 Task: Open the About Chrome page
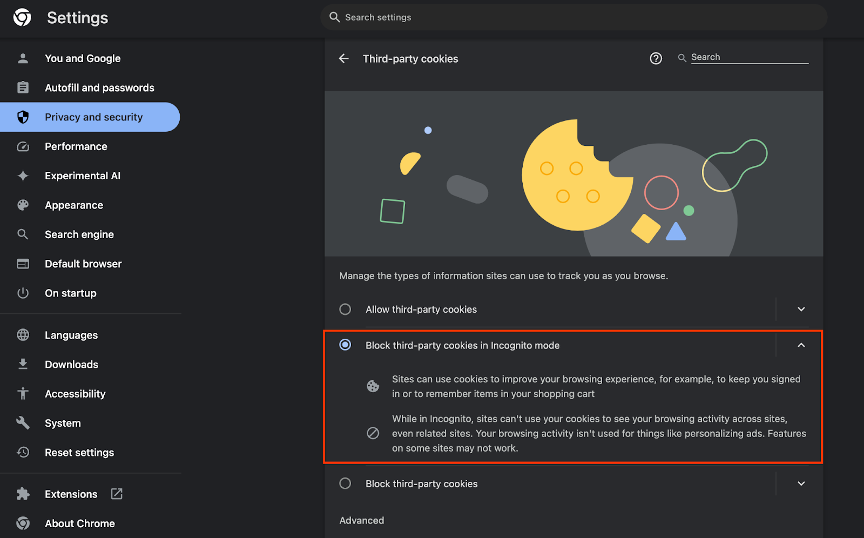[79, 523]
